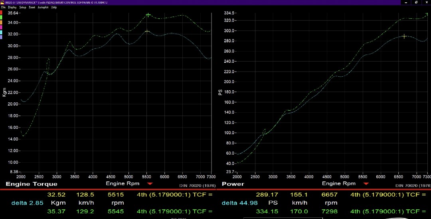Expand Engine Rpm dropdown under torque graph

click(150, 184)
